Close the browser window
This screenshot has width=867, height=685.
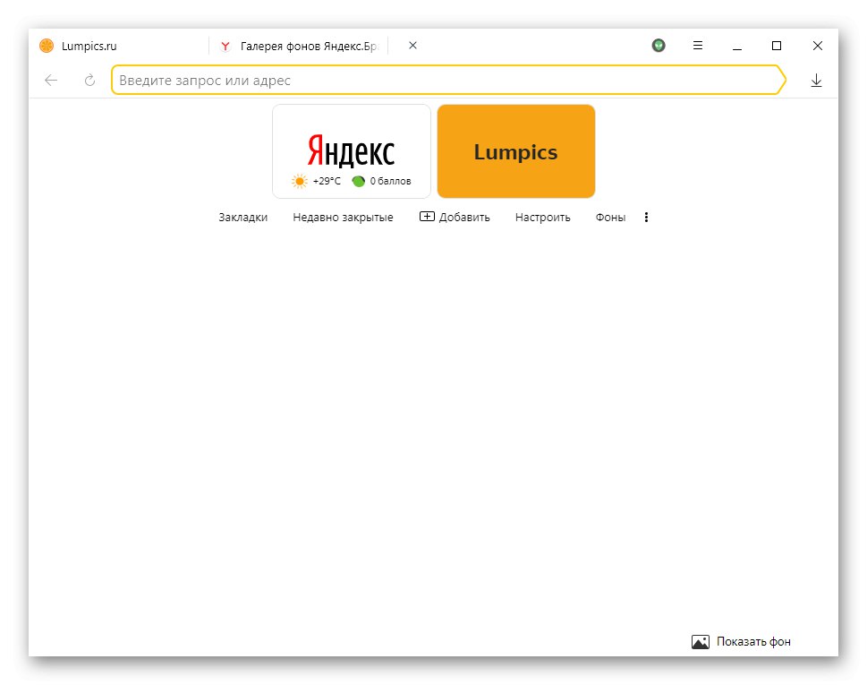[x=817, y=46]
